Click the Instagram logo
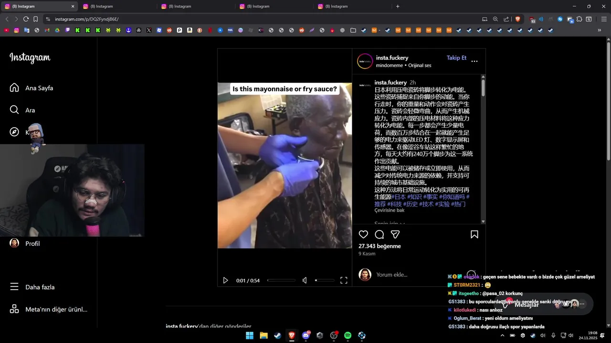611x343 pixels. click(30, 58)
